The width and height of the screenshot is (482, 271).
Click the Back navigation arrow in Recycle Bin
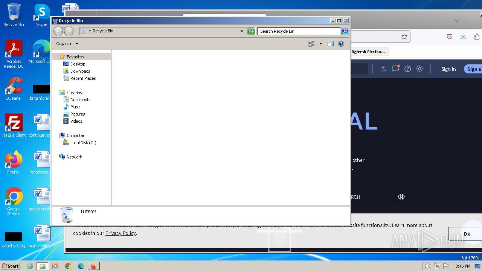tap(58, 31)
